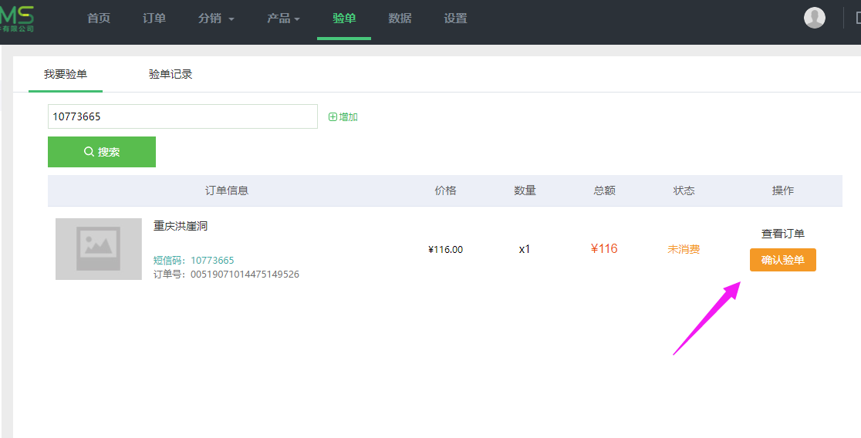Image resolution: width=861 pixels, height=438 pixels.
Task: Open the 订单 navigation item
Action: pyautogui.click(x=154, y=19)
